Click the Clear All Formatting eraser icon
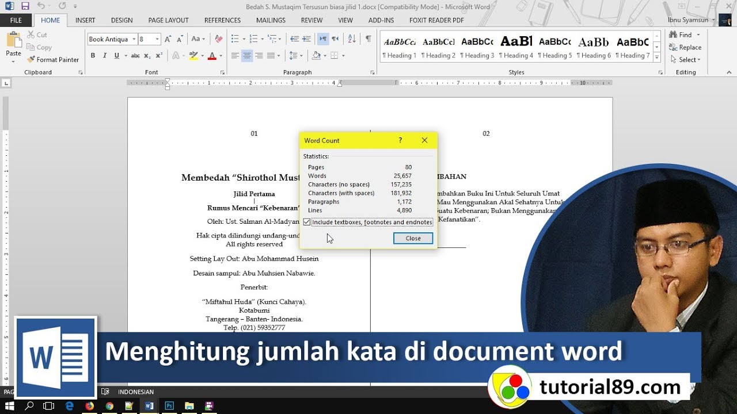The width and height of the screenshot is (737, 414). 218,39
